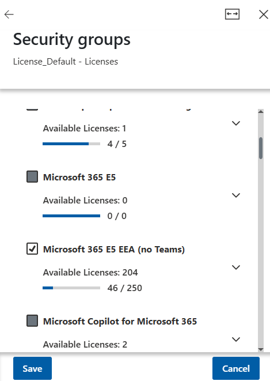The height and width of the screenshot is (381, 270).
Task: Click the 'Available Licenses: 0' text
Action: [85, 201]
